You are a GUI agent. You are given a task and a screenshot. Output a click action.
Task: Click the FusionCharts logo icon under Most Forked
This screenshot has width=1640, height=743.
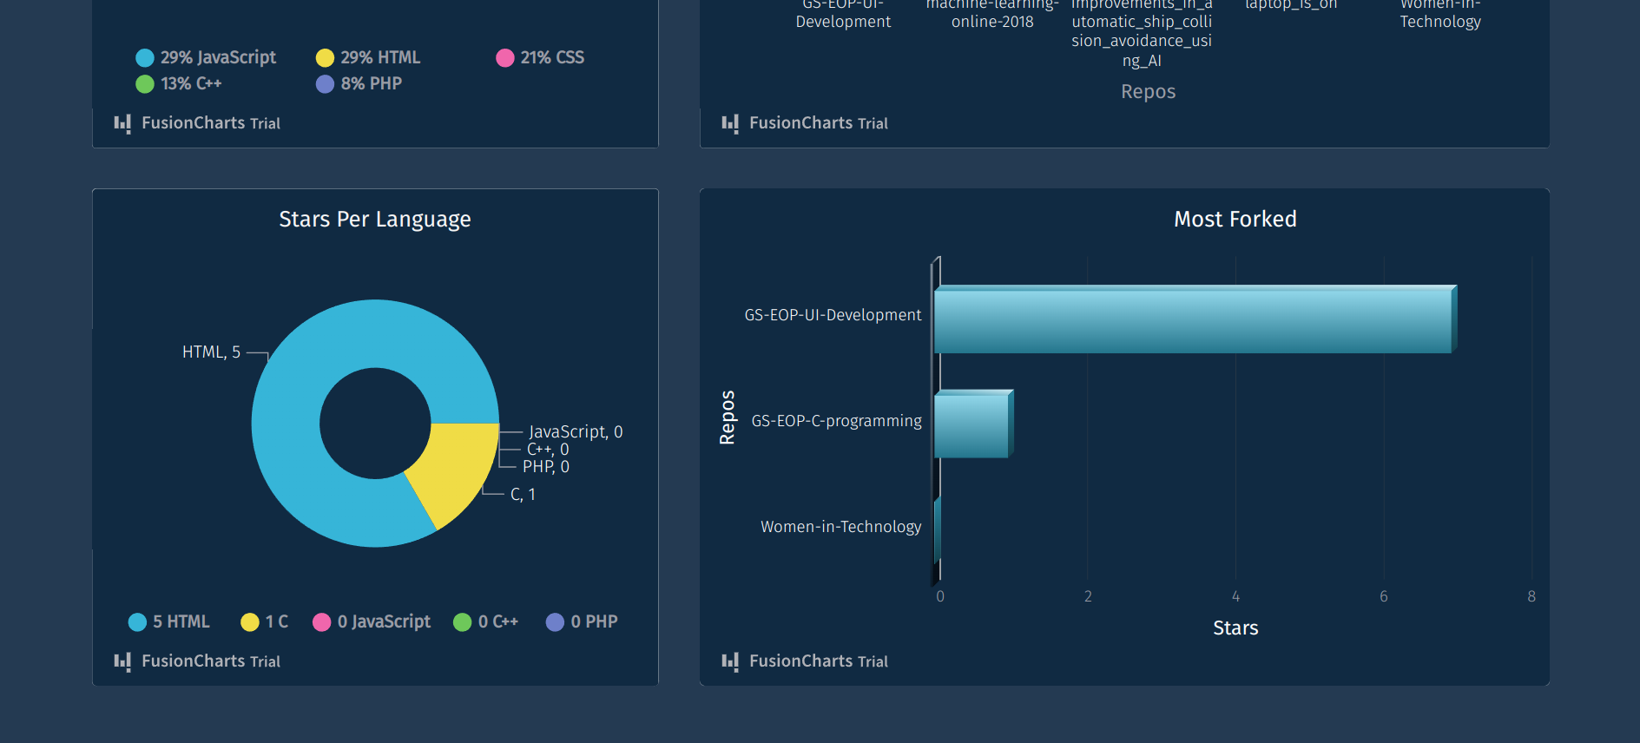(730, 662)
